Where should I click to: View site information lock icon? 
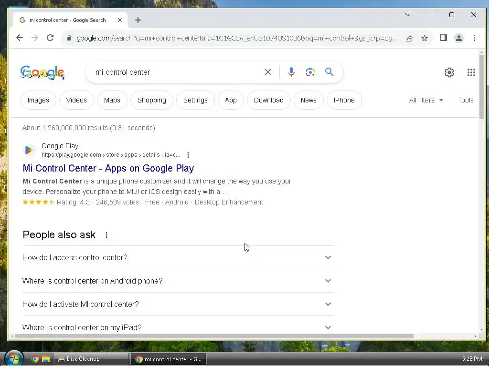click(69, 38)
